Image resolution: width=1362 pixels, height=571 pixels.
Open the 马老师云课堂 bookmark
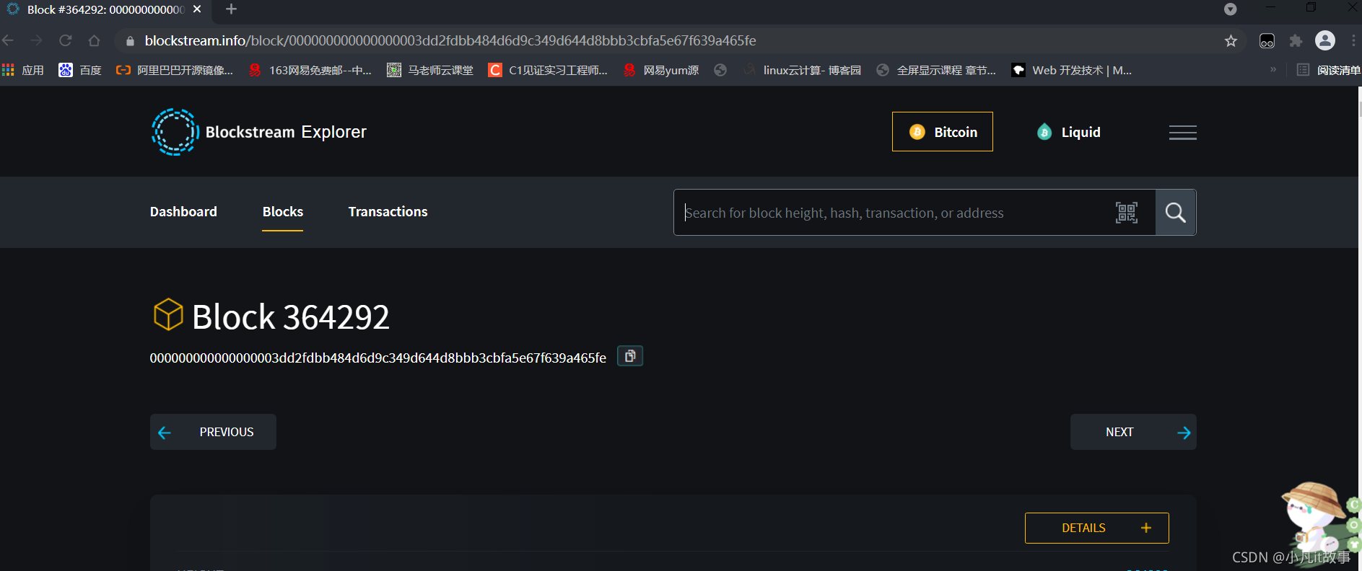point(430,70)
